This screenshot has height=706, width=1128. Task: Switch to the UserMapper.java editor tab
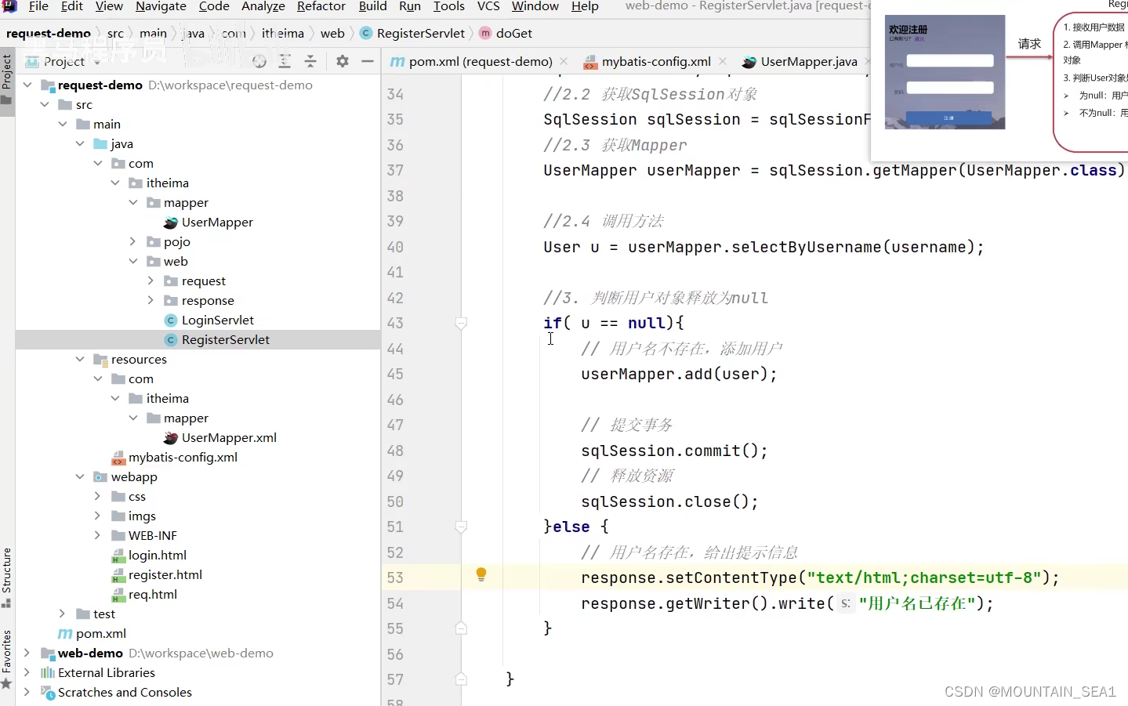[x=806, y=61]
